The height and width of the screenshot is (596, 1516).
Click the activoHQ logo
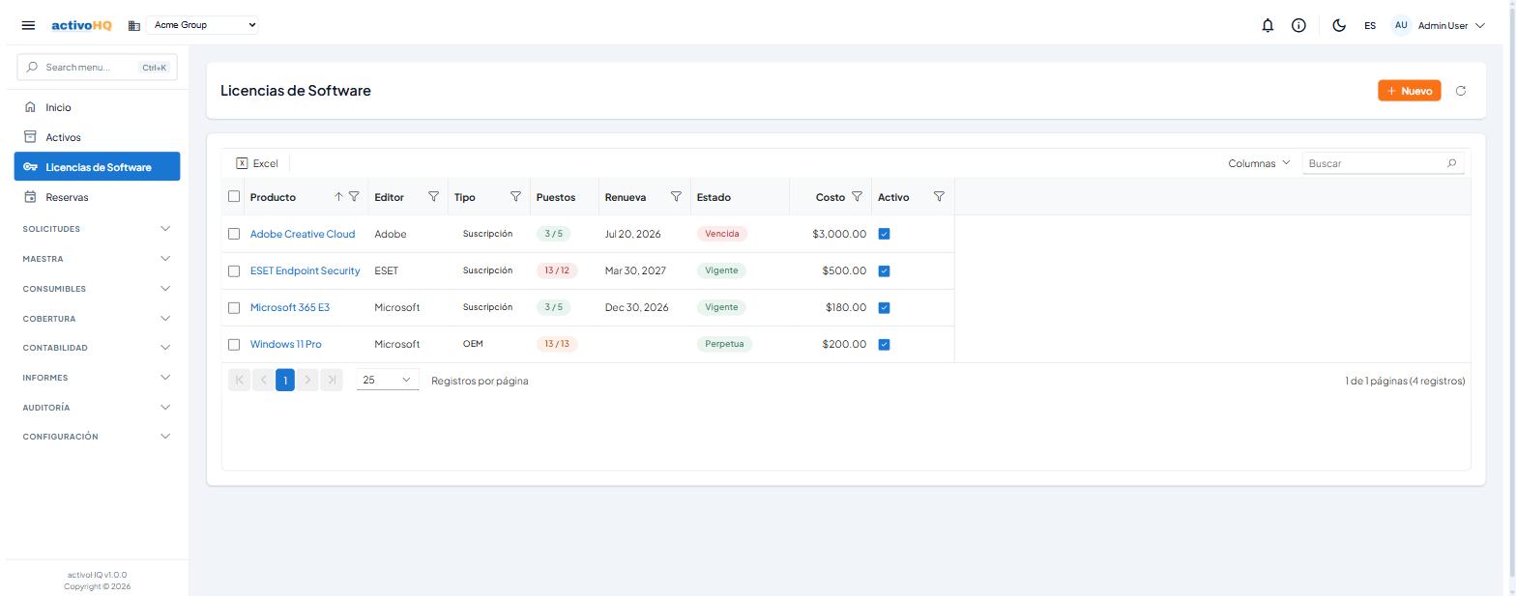click(81, 25)
